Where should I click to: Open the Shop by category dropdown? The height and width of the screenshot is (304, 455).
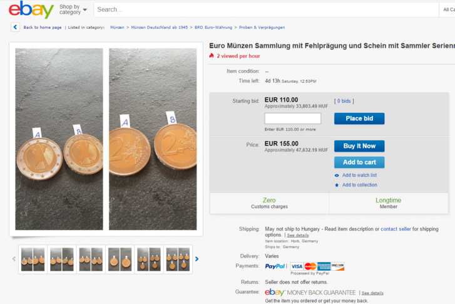73,9
